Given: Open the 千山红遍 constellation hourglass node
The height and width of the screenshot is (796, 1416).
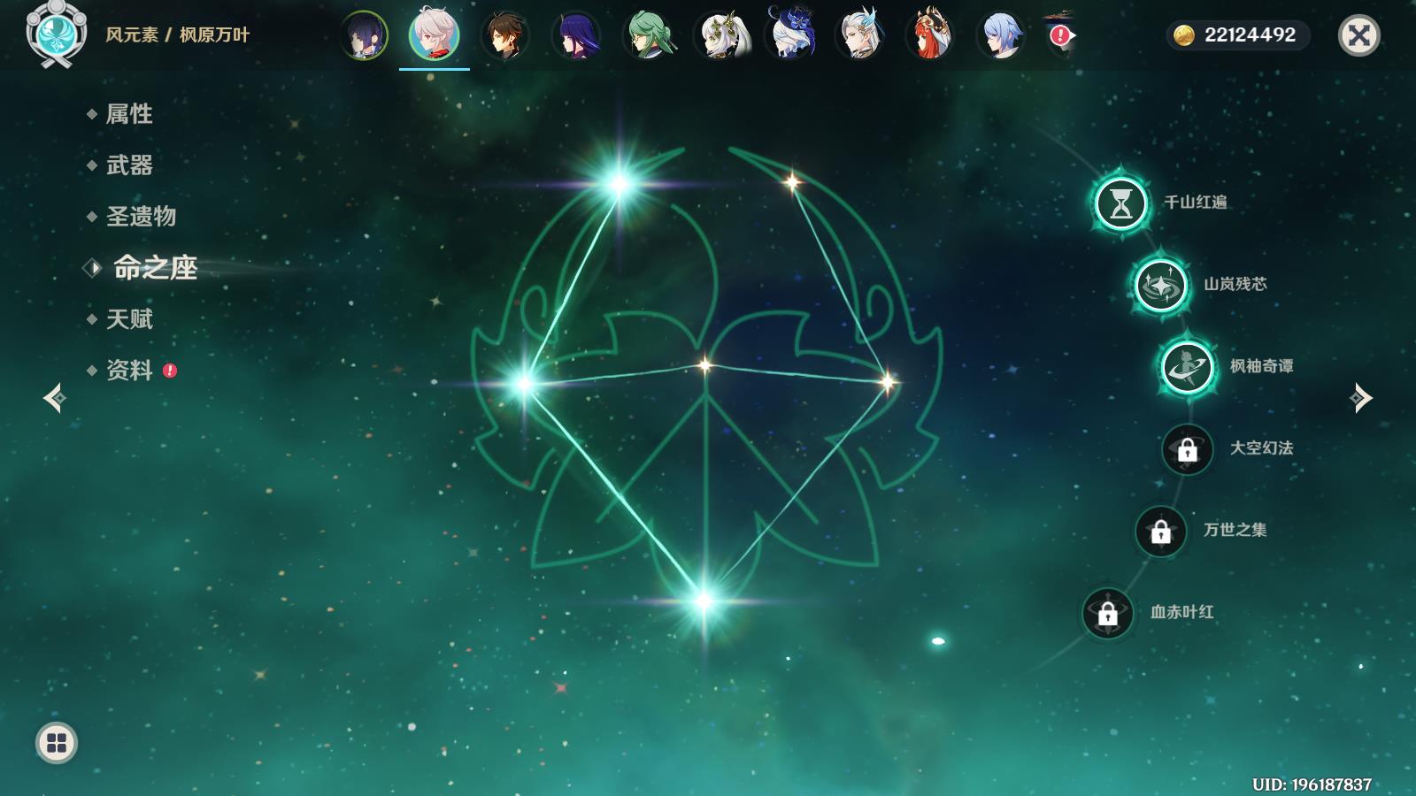Looking at the screenshot, I should coord(1121,203).
